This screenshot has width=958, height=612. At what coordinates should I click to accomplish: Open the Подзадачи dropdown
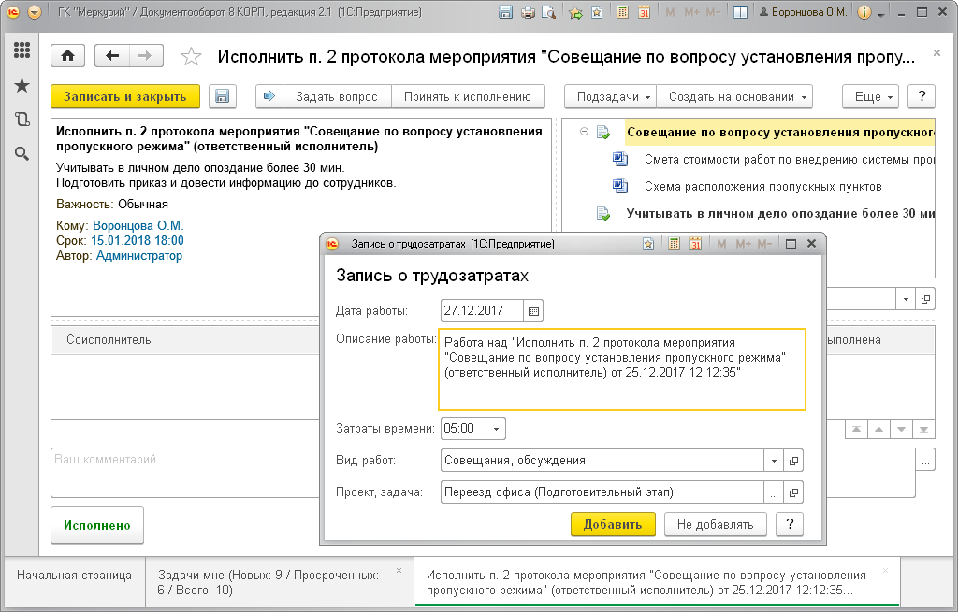coord(611,96)
